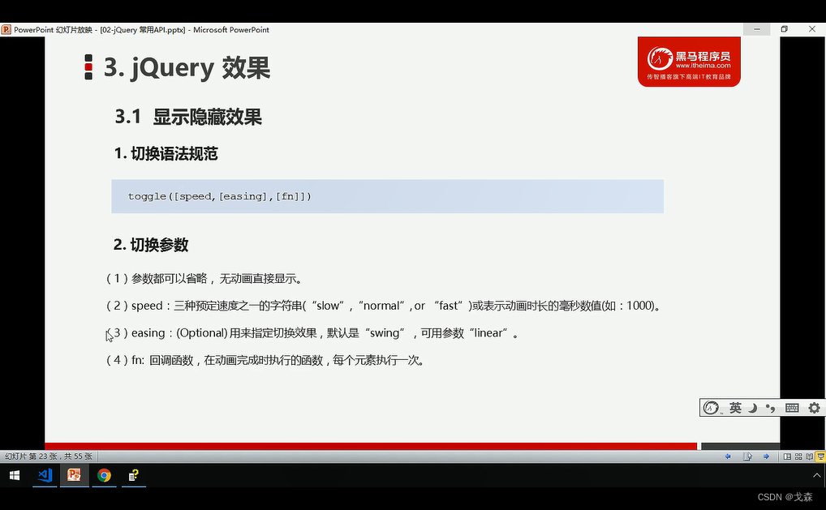Toggle IME half-moon width mode

[753, 408]
